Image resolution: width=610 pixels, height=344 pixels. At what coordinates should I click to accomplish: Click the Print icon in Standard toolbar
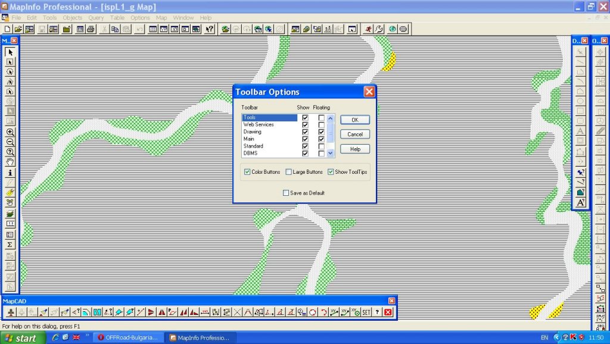[90, 29]
